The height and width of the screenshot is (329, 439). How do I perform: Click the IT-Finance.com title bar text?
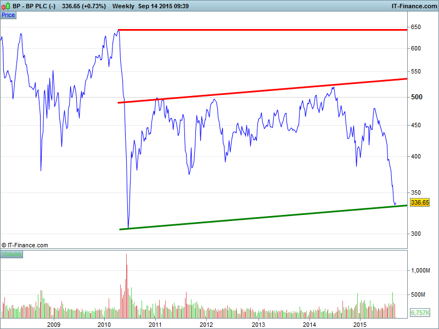(414, 6)
